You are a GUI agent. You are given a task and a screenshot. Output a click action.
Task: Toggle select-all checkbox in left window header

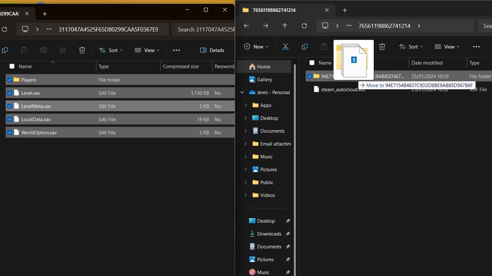point(12,66)
